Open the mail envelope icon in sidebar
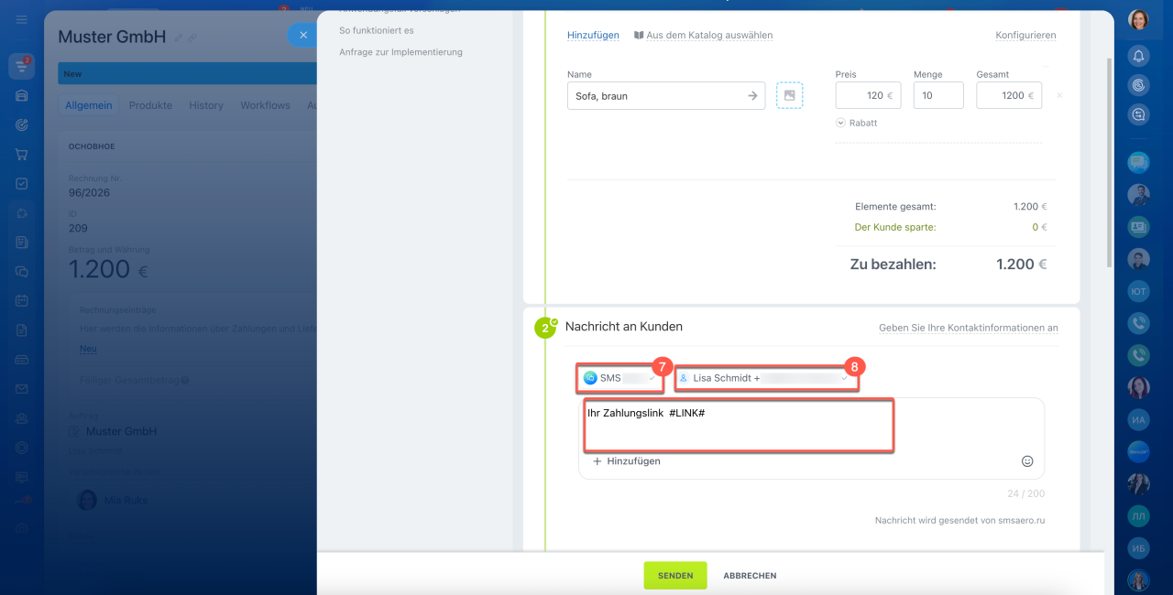This screenshot has width=1173, height=595. 22,388
